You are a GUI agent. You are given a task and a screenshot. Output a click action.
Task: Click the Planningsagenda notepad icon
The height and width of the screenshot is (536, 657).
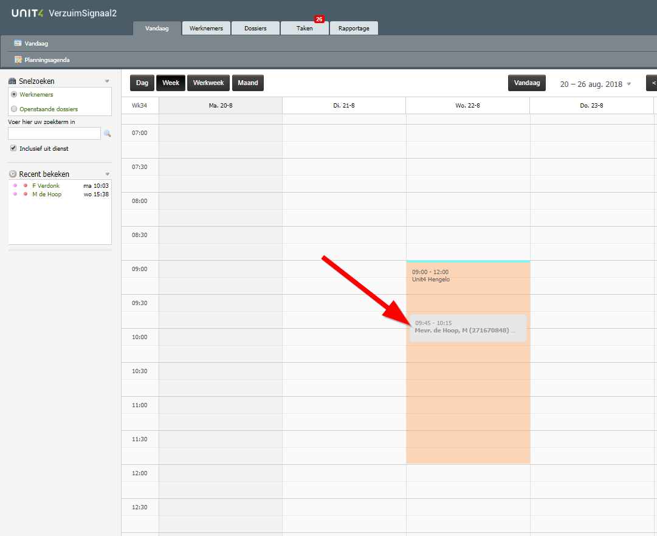[18, 60]
